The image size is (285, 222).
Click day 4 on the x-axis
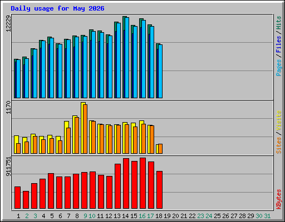click(x=43, y=216)
